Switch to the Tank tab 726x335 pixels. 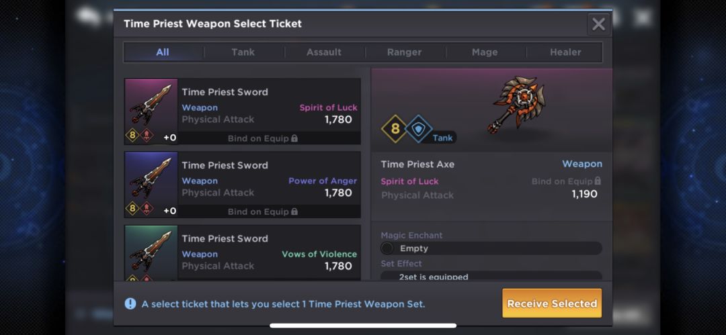click(x=243, y=52)
